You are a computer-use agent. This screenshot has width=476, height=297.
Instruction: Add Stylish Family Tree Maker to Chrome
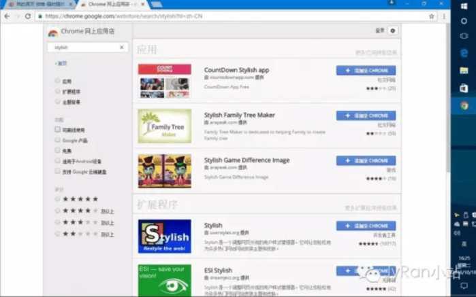(x=366, y=116)
